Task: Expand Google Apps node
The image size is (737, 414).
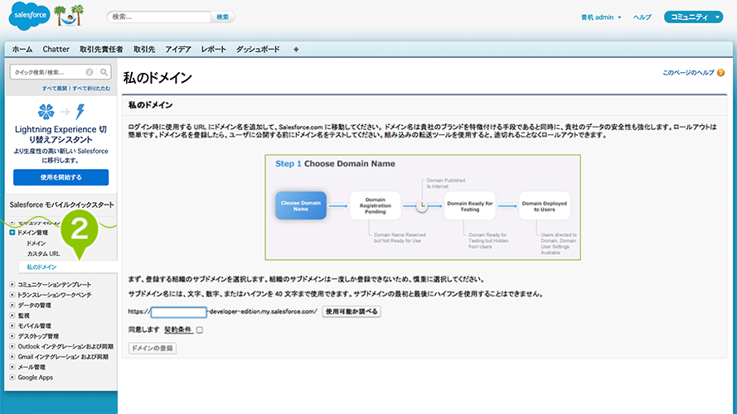Action: point(12,378)
